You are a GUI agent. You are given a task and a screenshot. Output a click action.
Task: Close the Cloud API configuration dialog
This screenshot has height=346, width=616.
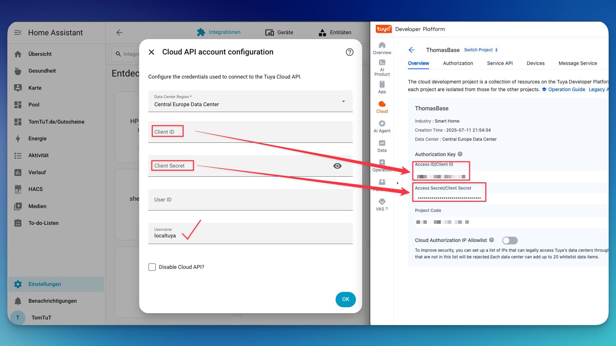(x=151, y=52)
